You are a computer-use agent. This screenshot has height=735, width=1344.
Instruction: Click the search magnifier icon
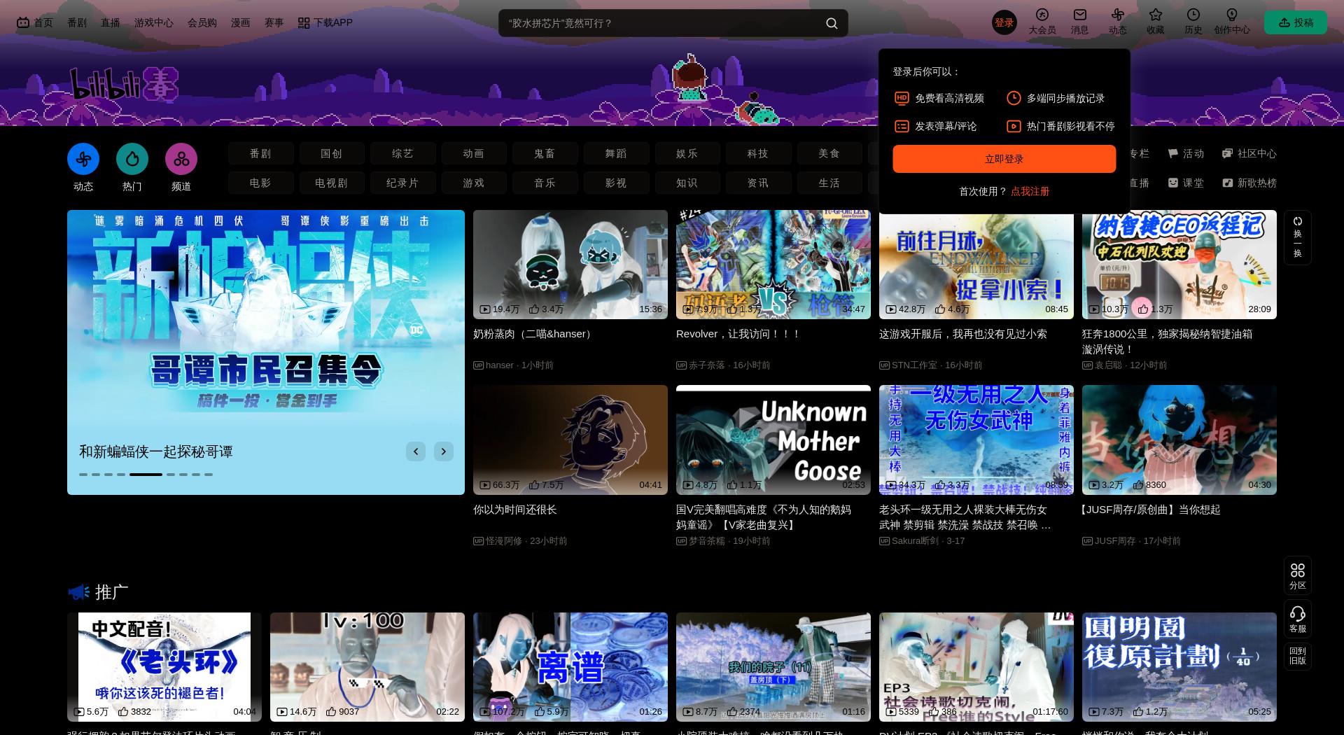click(x=832, y=23)
